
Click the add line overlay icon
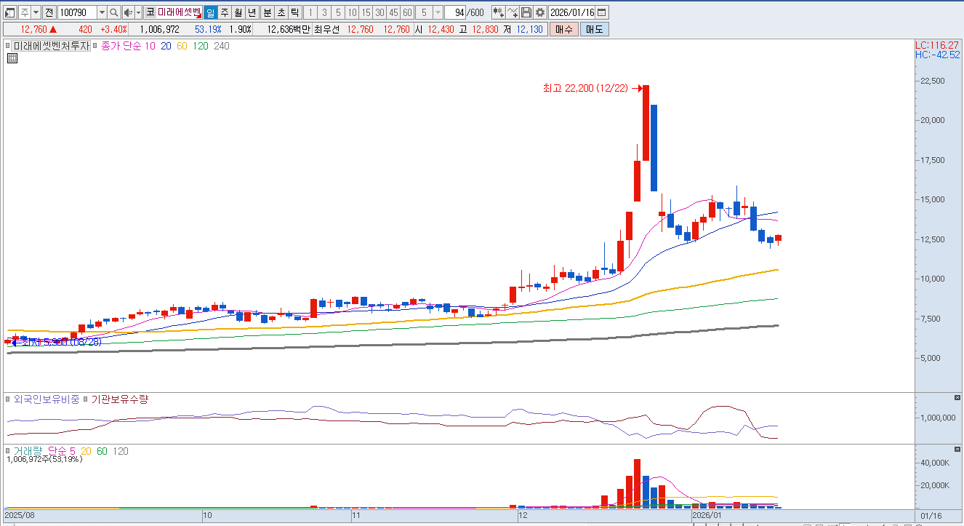513,12
